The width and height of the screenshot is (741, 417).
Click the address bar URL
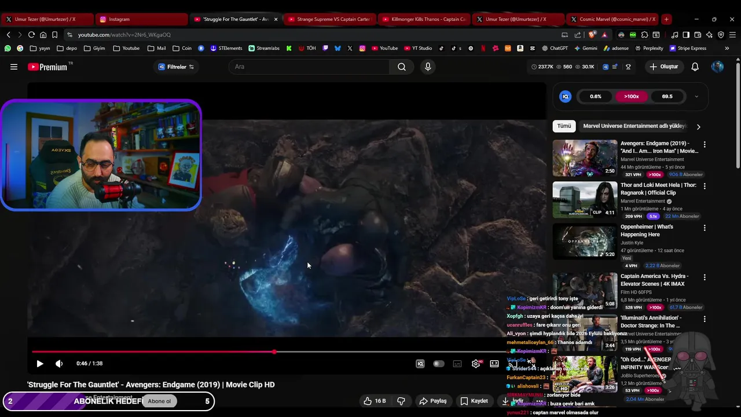(124, 35)
